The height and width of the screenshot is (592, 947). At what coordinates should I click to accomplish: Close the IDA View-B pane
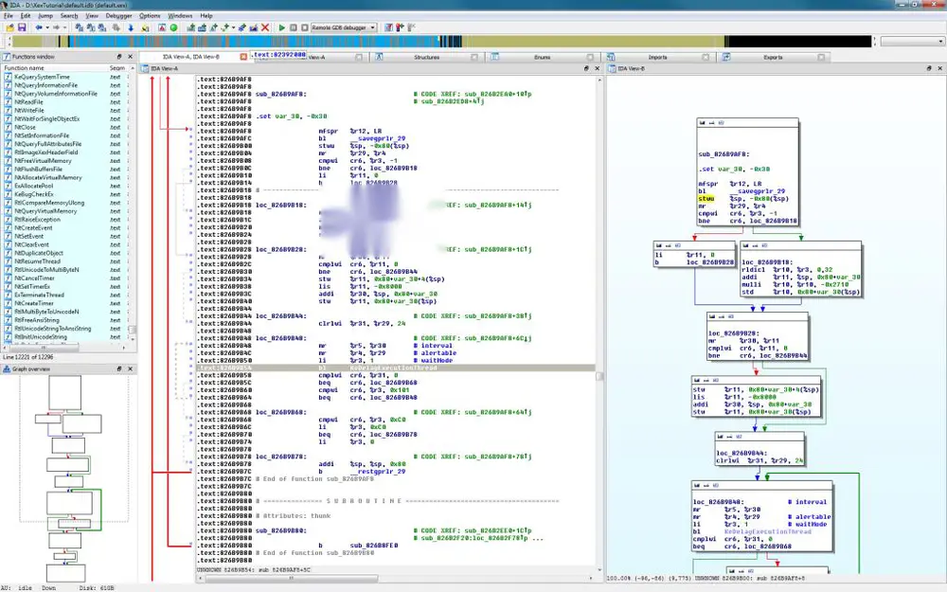[939, 69]
